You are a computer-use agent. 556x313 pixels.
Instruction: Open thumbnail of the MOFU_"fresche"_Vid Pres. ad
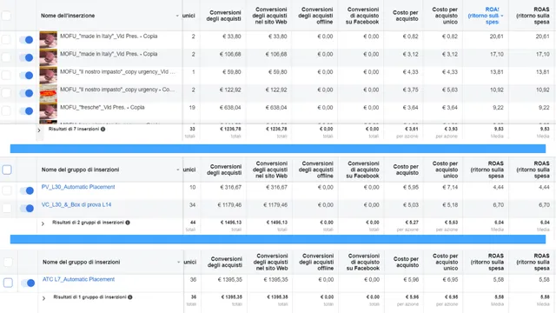[49, 110]
